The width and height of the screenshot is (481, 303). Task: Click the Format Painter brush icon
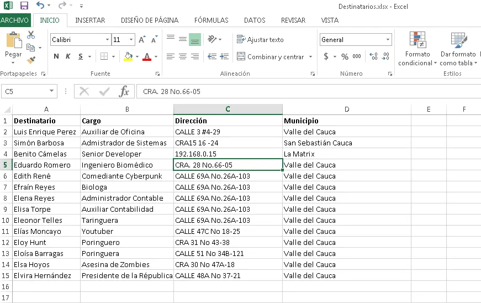point(31,60)
